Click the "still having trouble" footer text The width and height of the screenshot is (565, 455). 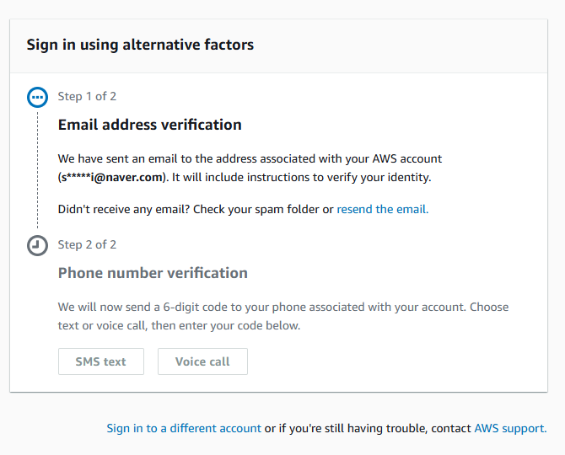point(368,428)
